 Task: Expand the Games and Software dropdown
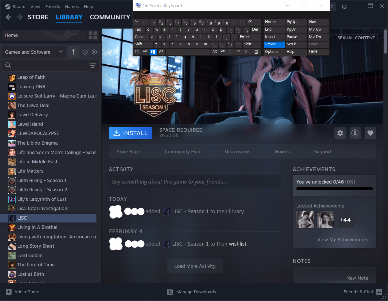coord(34,52)
